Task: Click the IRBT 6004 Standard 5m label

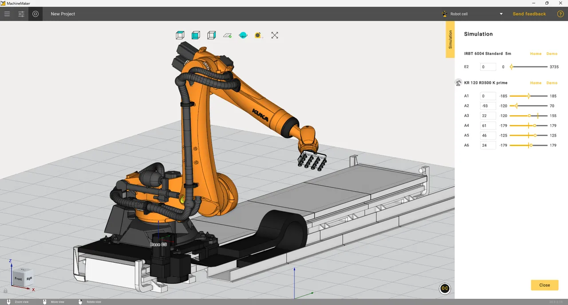Action: (488, 54)
